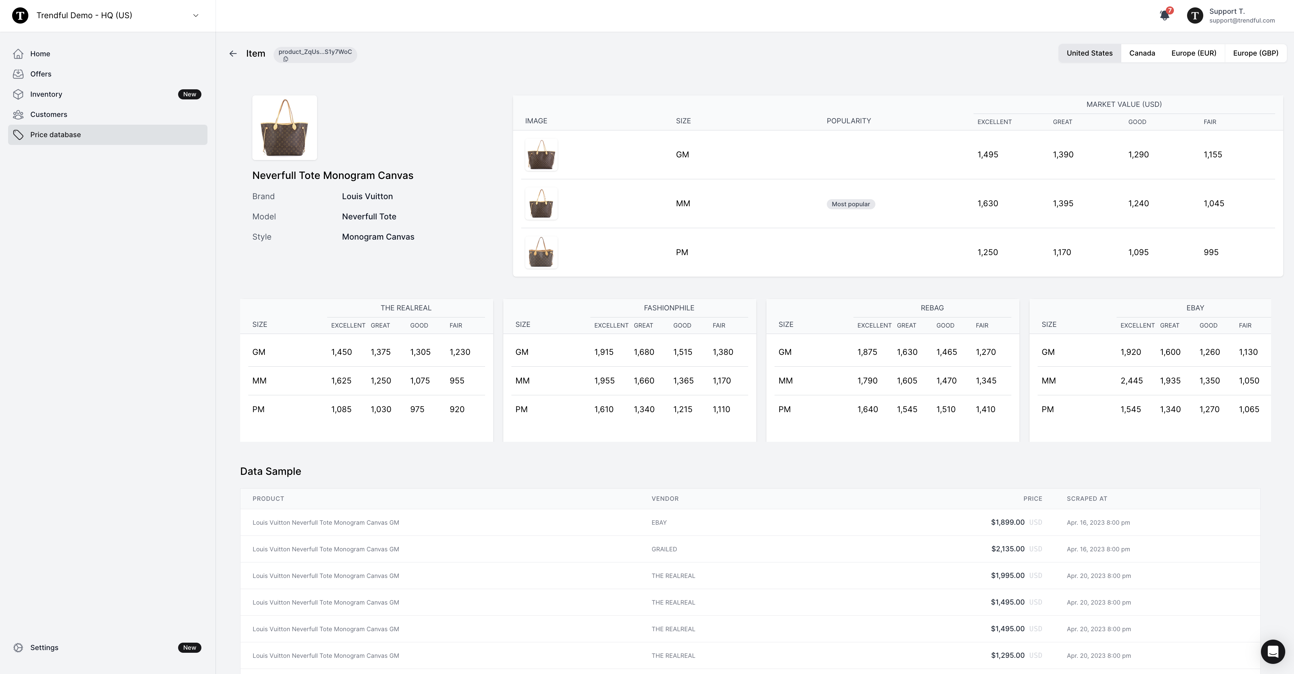The width and height of the screenshot is (1294, 674).
Task: Click Rebag PM excellent 1,640
Action: (868, 409)
